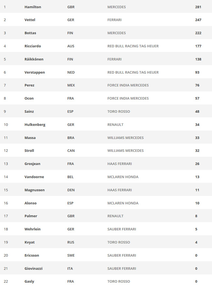Click Palmer driver name
Screen dimensions: 212x287
pyautogui.click(x=31, y=216)
